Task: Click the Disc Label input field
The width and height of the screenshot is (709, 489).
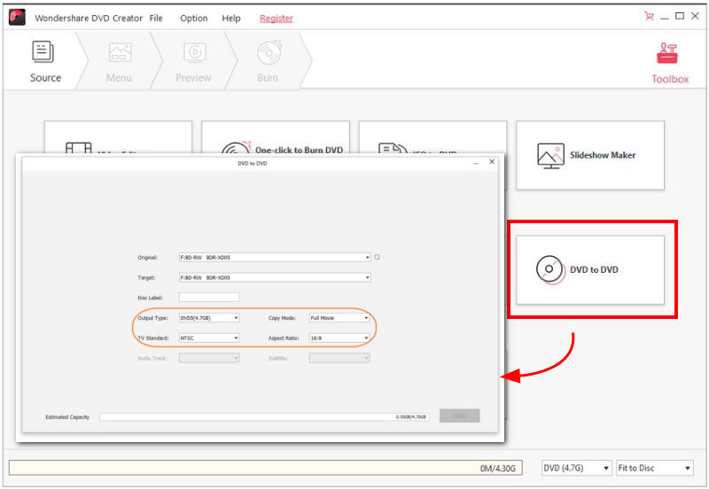Action: [209, 297]
